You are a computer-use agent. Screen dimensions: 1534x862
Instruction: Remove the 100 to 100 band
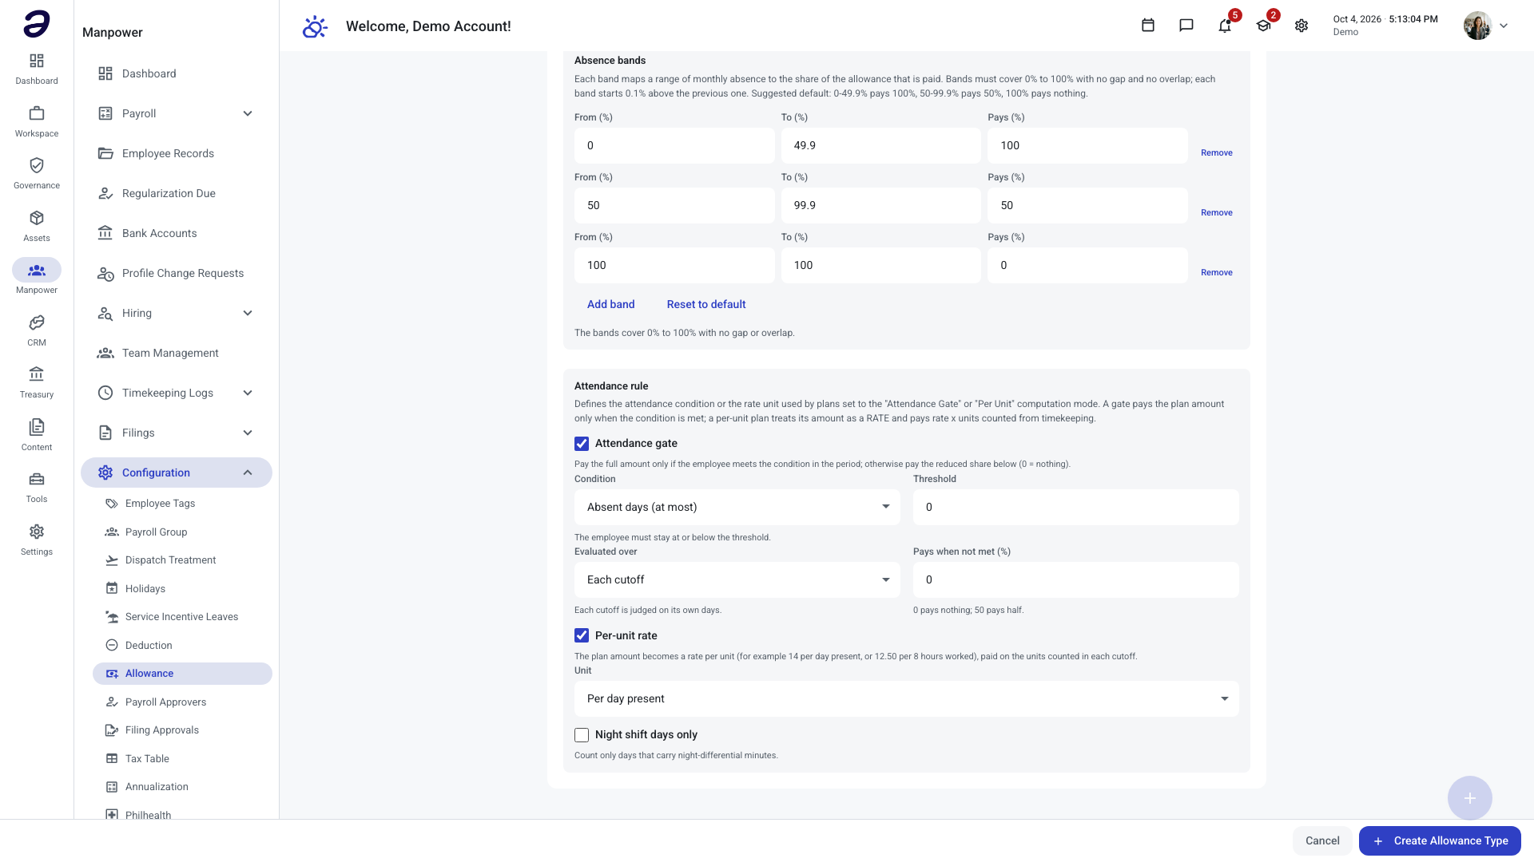1216,272
